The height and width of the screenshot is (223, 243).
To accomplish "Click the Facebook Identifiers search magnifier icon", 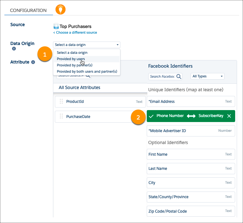I will 179,76.
